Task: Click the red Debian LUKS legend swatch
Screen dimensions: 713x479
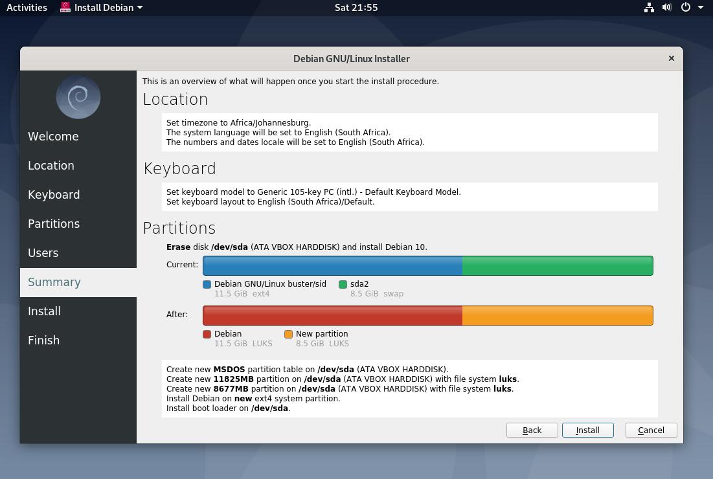Action: [207, 334]
